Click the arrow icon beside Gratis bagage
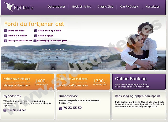The width and height of the screenshot is (168, 122). (x=36, y=36)
